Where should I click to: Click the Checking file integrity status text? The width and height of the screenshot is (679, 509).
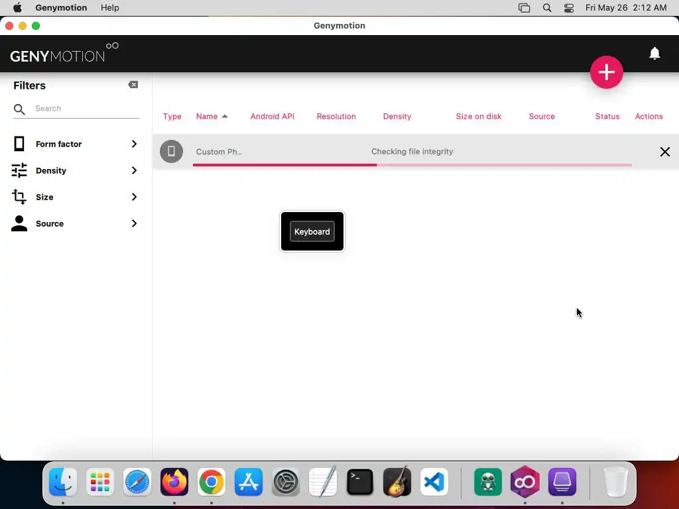pos(412,152)
